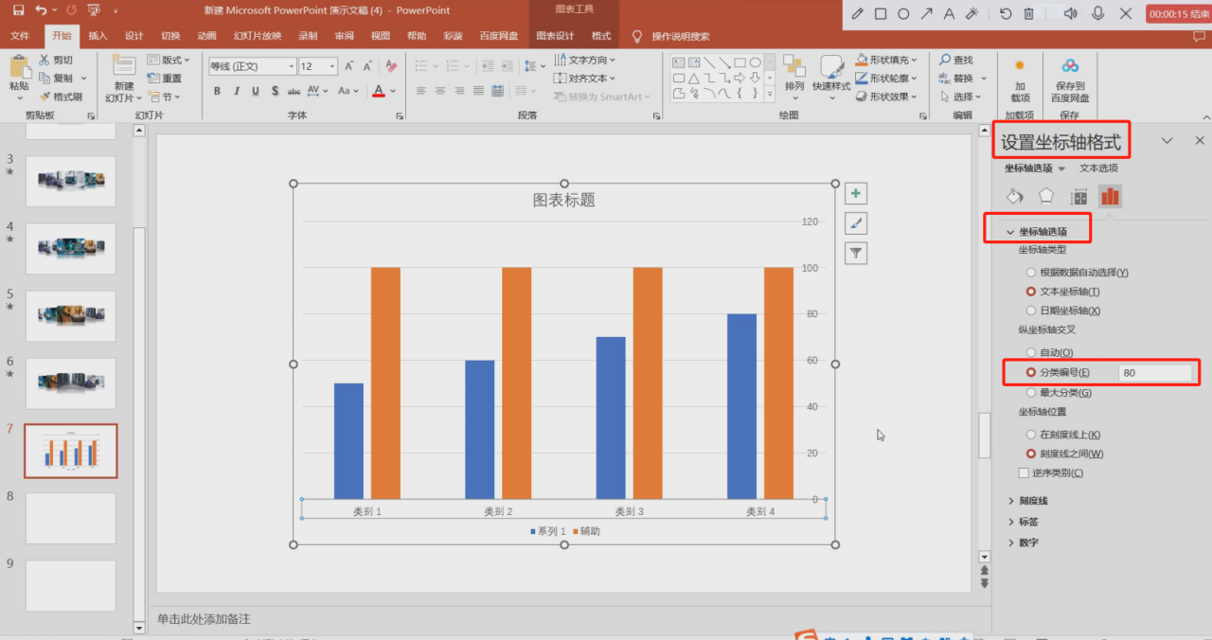Screen dimensions: 1212x640
Task: Expand the 标签 section in format pane
Action: pyautogui.click(x=1029, y=521)
